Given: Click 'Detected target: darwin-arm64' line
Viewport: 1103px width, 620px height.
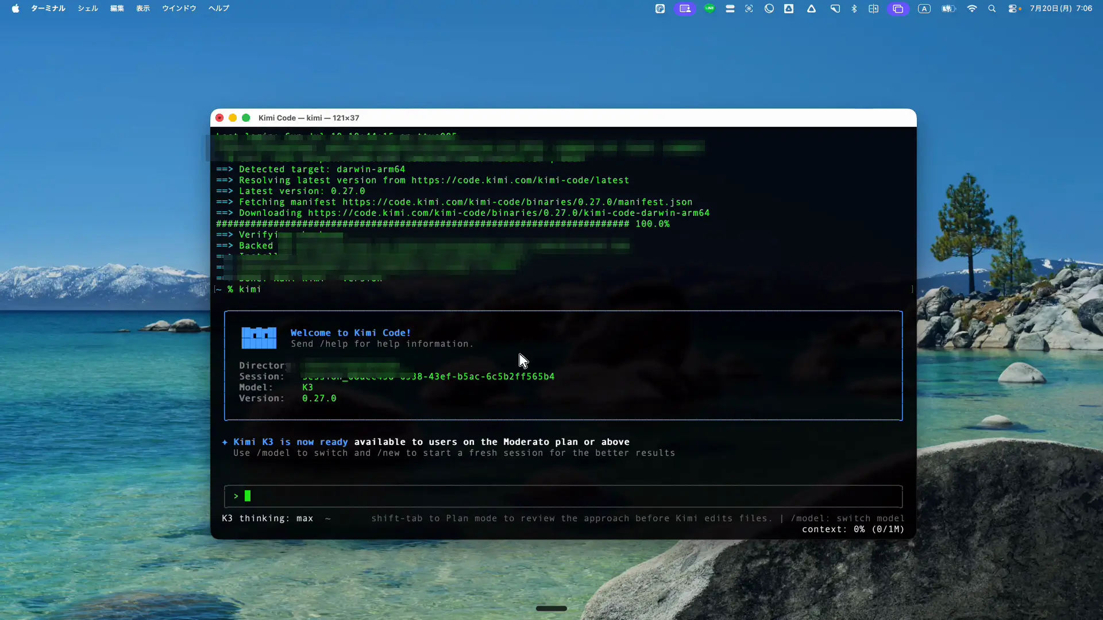Looking at the screenshot, I should [x=311, y=169].
